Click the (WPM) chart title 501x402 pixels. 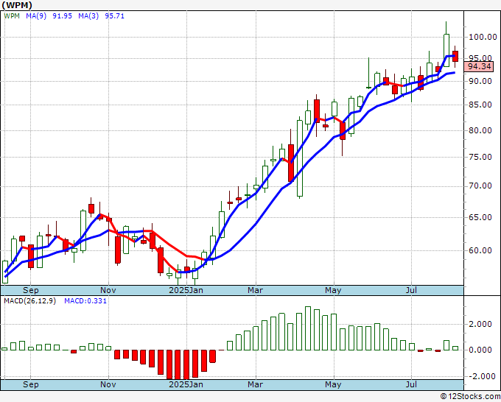click(x=17, y=5)
